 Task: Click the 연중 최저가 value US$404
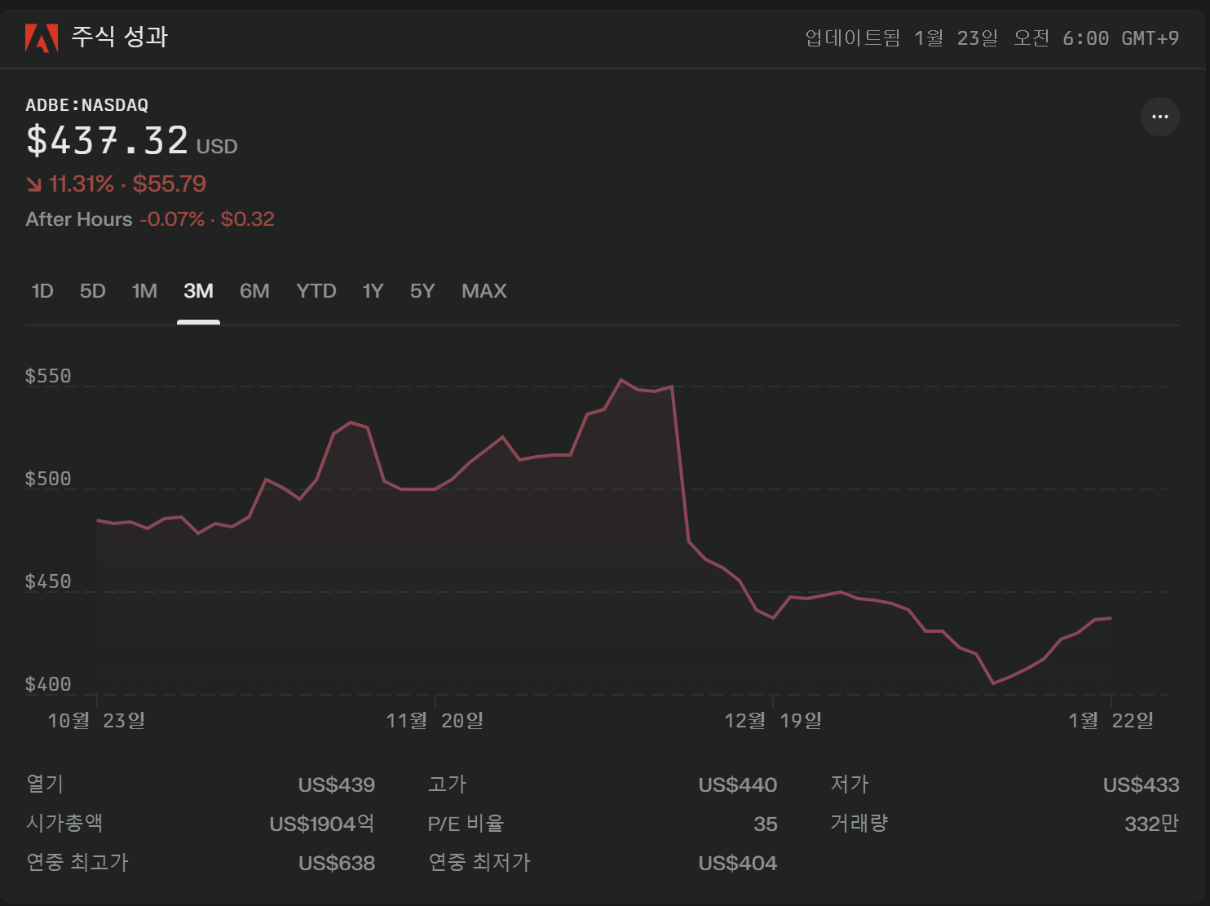coord(738,864)
